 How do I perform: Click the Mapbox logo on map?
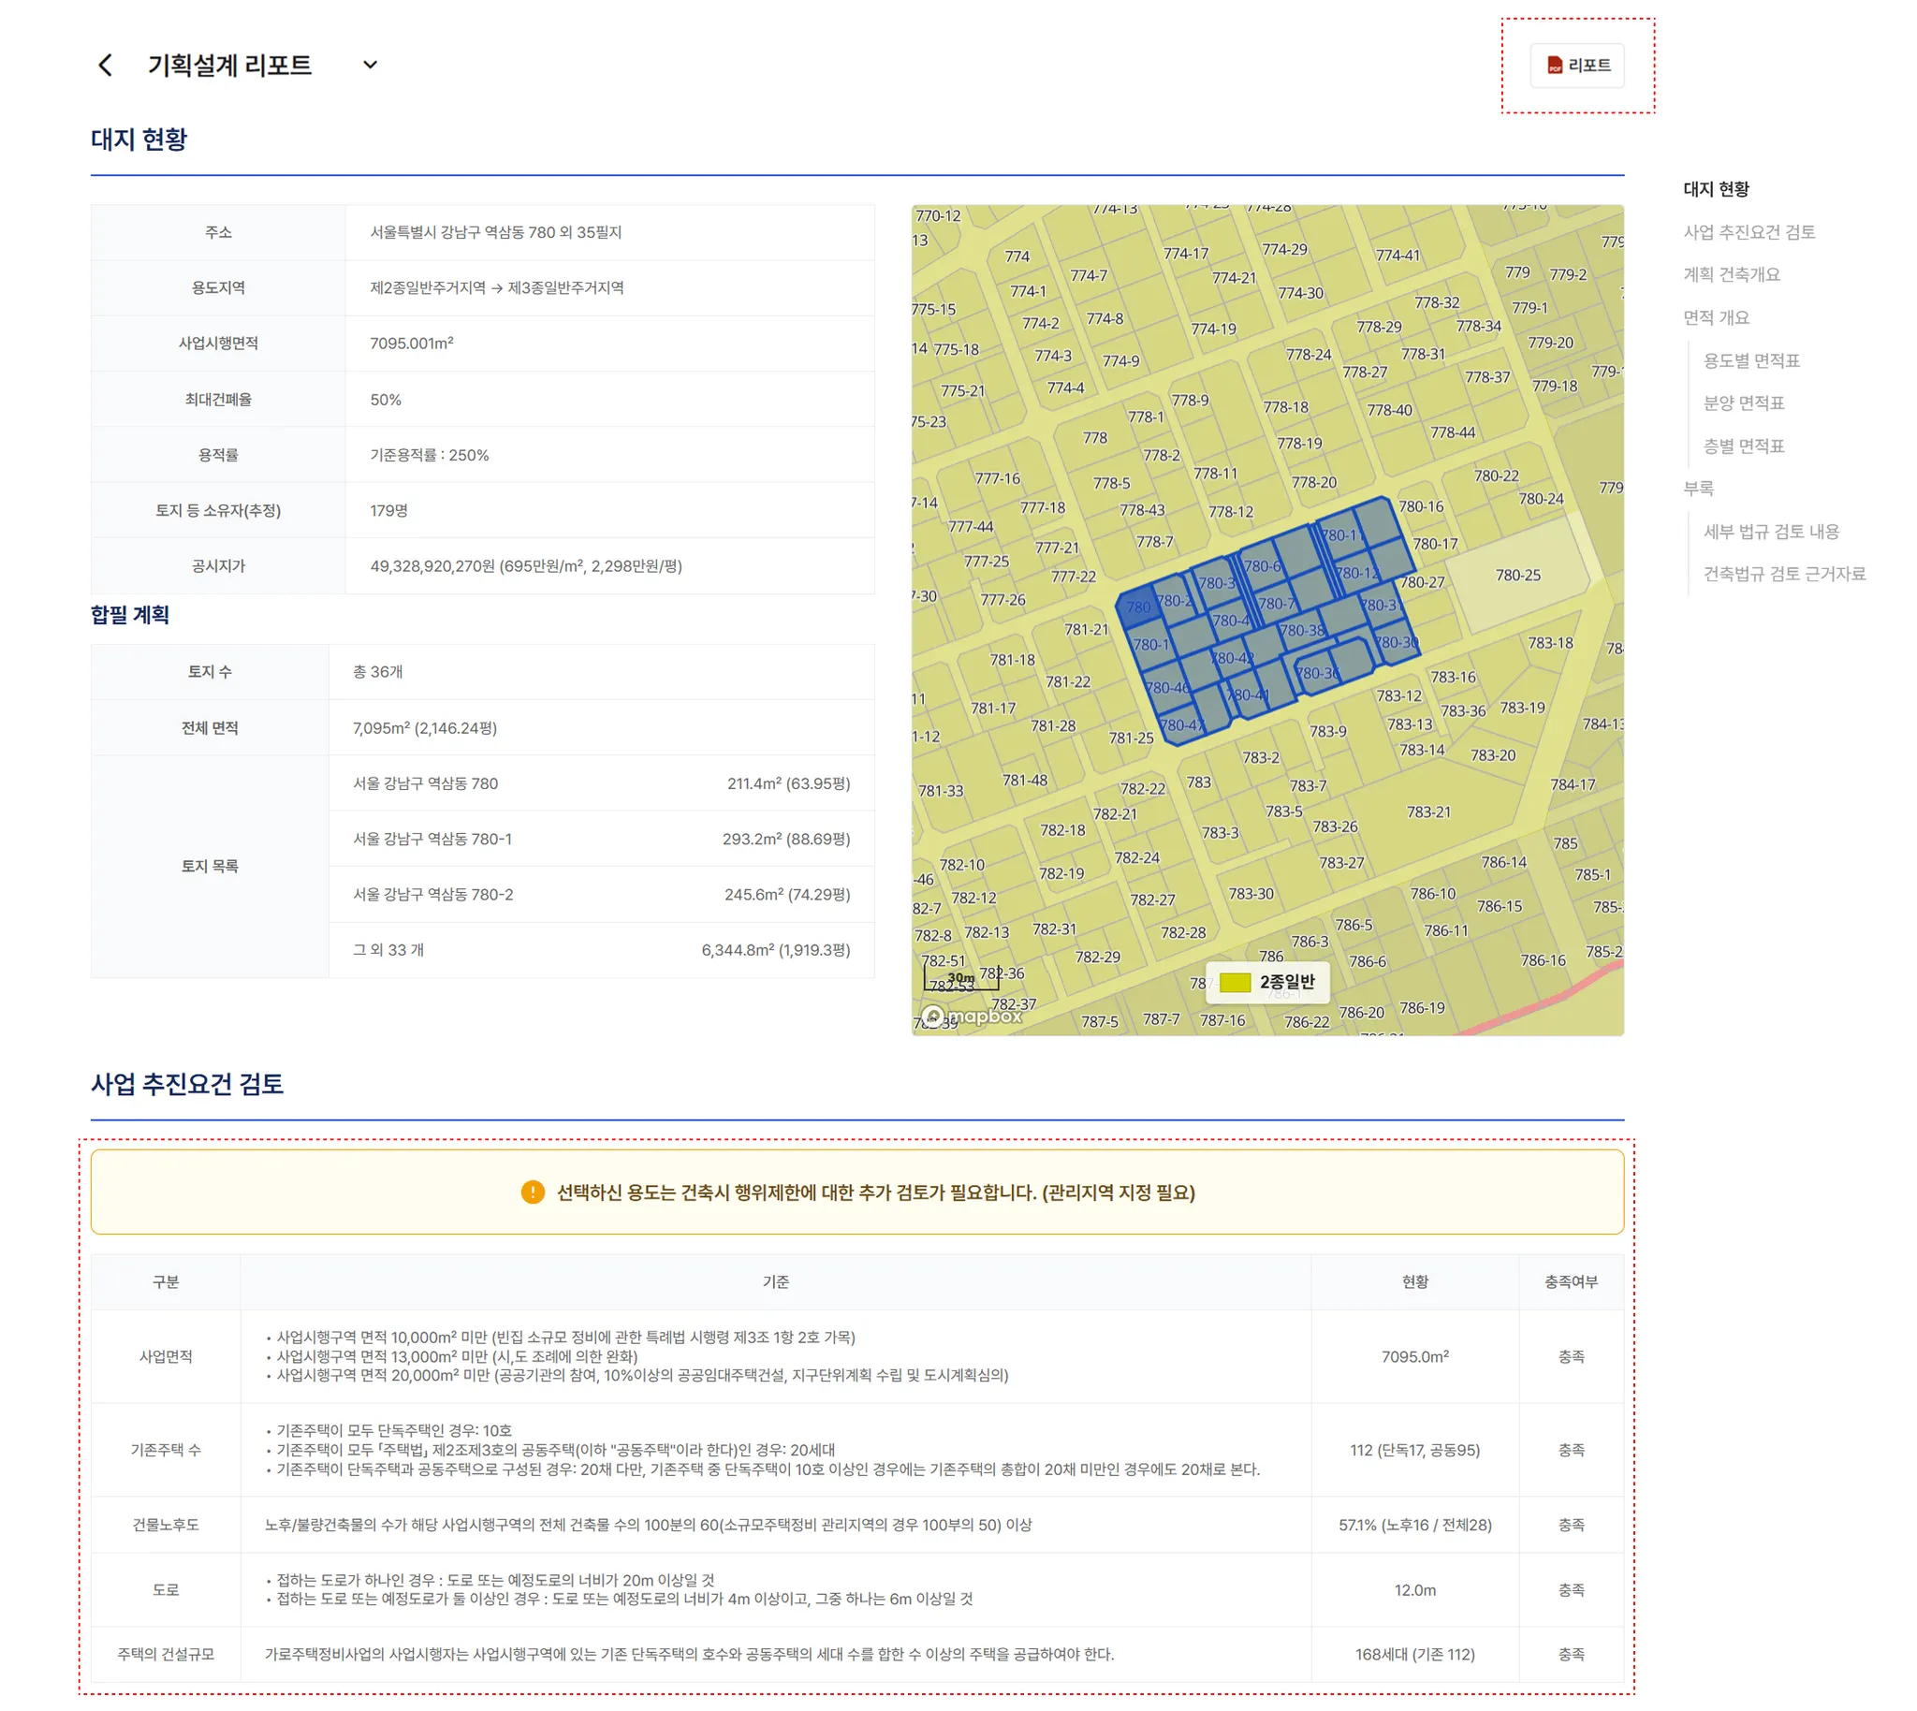(x=972, y=1016)
